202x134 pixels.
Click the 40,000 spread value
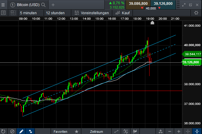151,8
